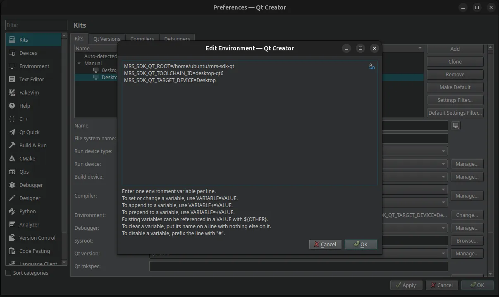Viewport: 499px width, 297px height.
Task: Click Cancel in Preferences window
Action: 442,285
